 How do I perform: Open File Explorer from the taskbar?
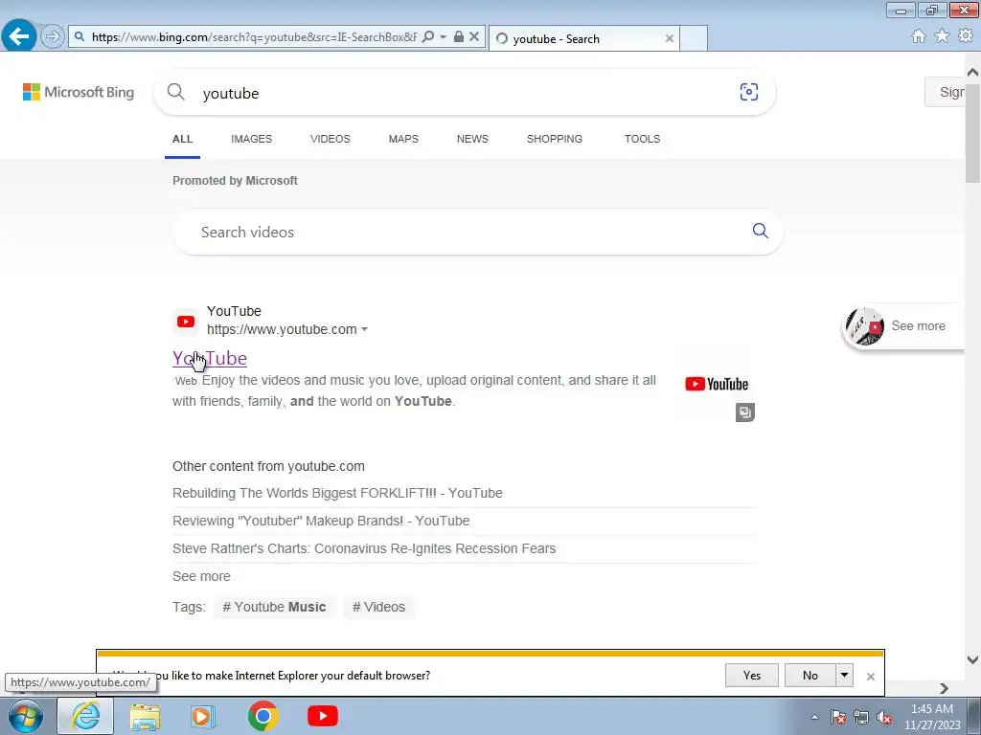point(145,716)
